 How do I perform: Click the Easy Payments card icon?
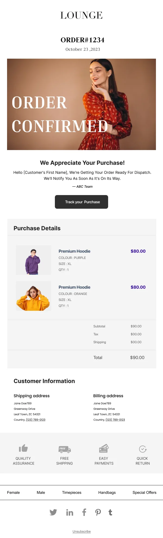104,449
